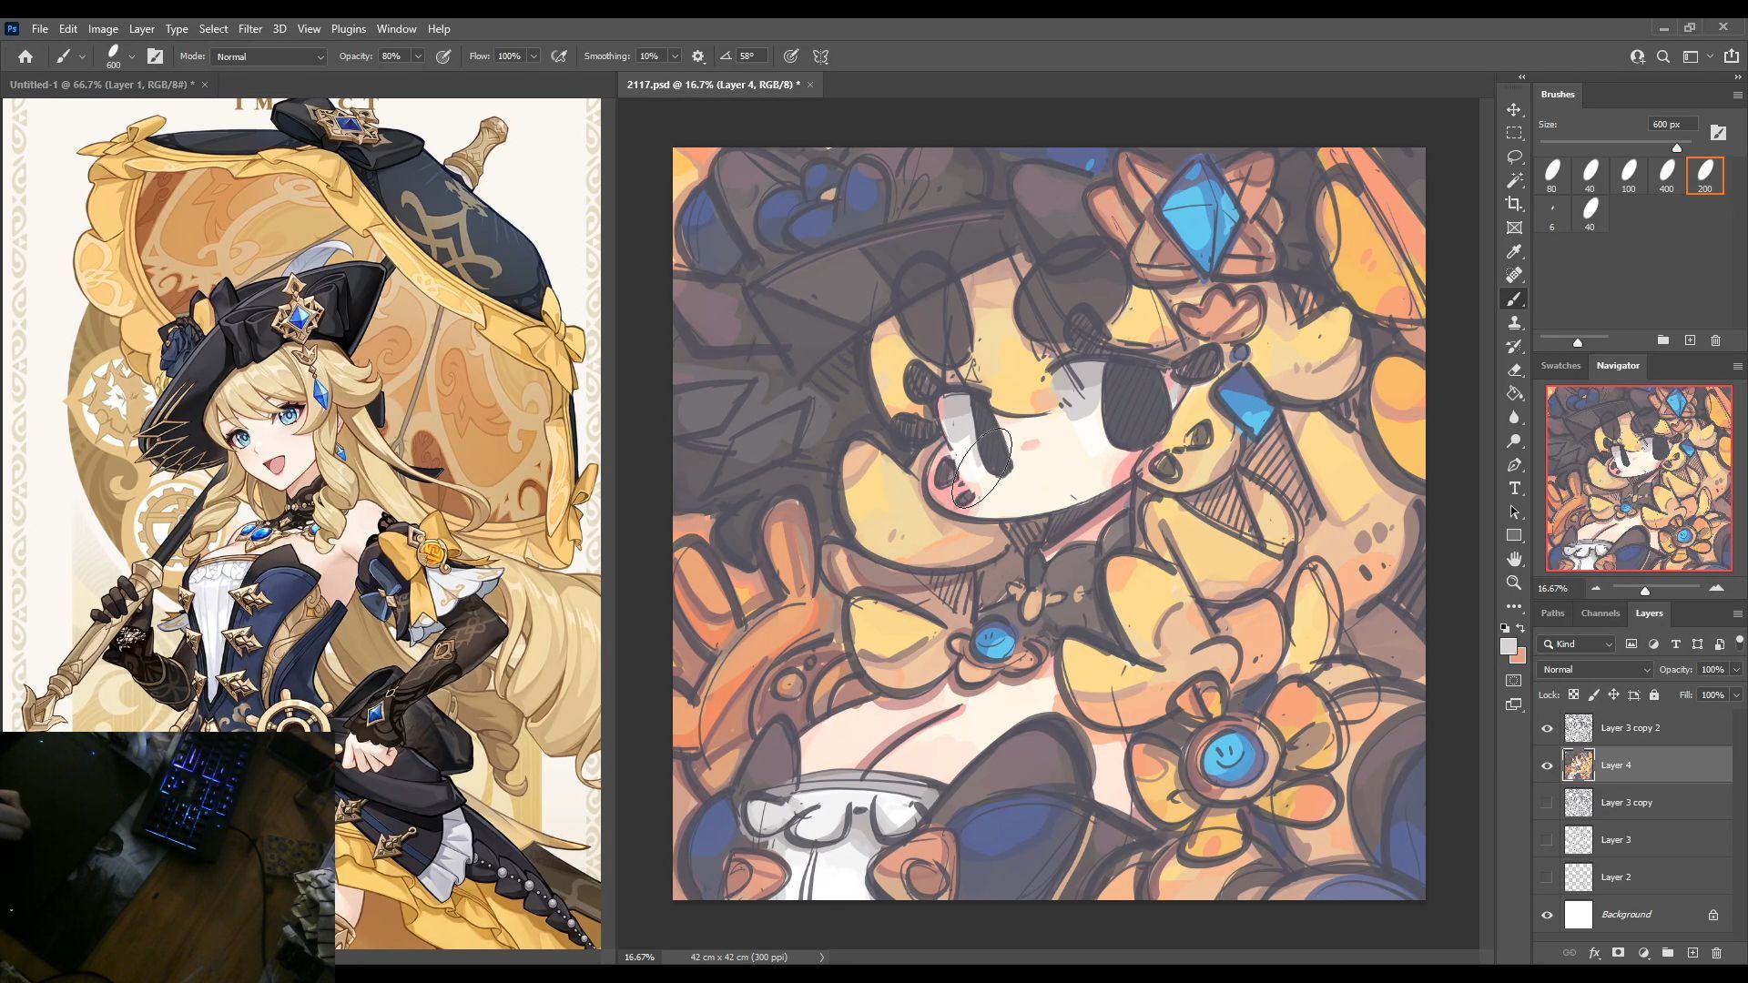The height and width of the screenshot is (983, 1748).
Task: Switch to the Channels tab
Action: (x=1600, y=613)
